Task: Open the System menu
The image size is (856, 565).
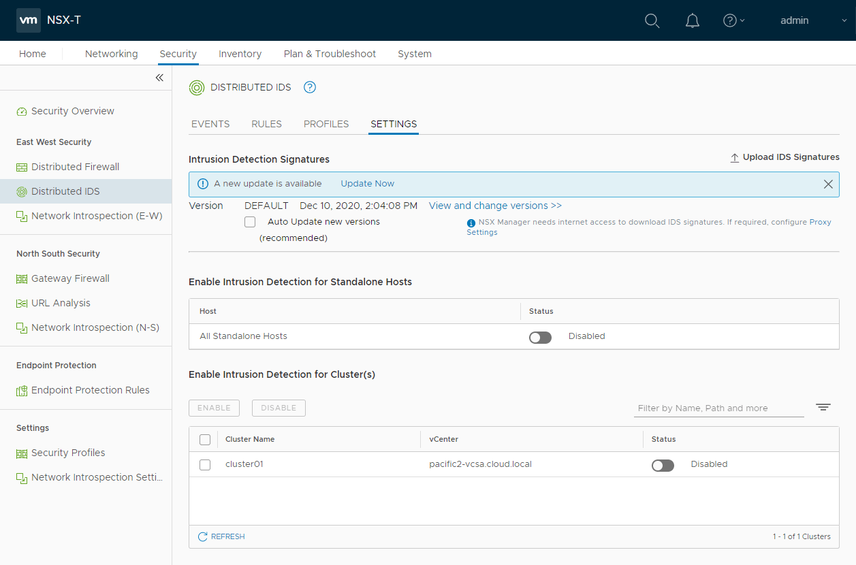Action: click(415, 54)
